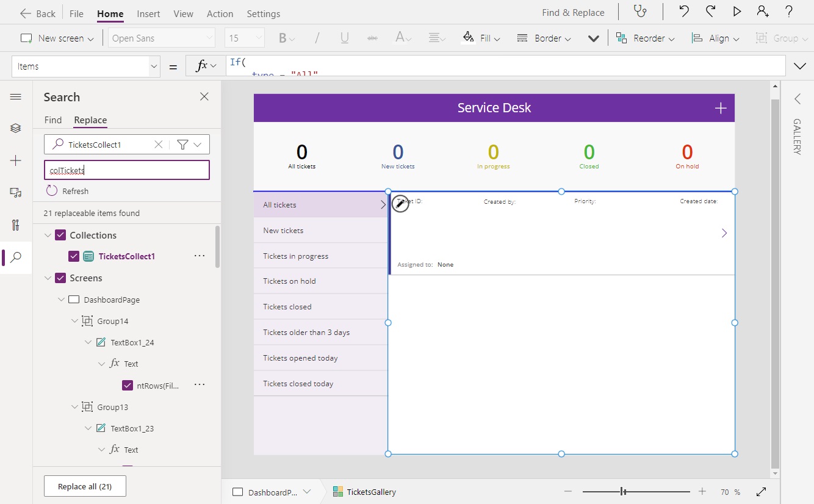Switch to the Find tab in Search
This screenshot has width=814, height=504.
click(x=52, y=120)
